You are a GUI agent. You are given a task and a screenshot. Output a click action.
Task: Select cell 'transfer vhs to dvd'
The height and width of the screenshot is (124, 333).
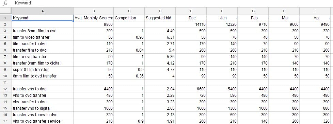pyautogui.click(x=43, y=89)
